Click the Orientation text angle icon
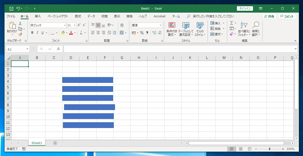This screenshot has height=156, width=303. pyautogui.click(x=109, y=25)
